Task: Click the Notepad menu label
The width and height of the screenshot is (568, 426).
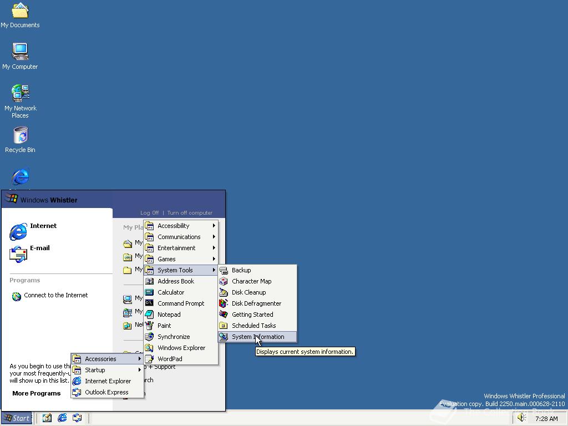Action: click(x=169, y=315)
